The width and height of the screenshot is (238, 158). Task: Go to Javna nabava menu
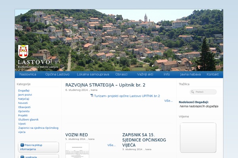190,74
